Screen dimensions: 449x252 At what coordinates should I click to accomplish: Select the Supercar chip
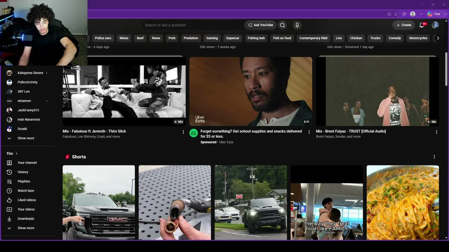(233, 38)
